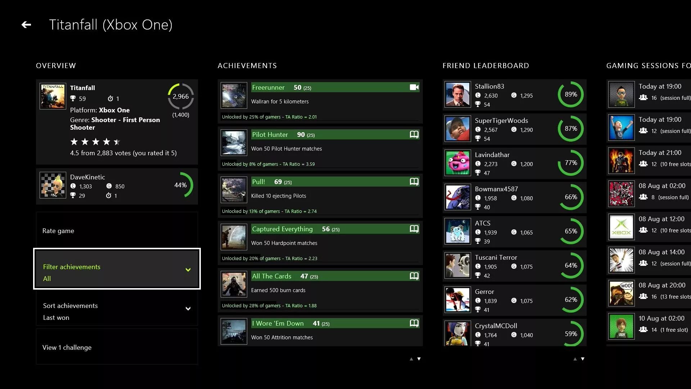Click the I Wore Em Down bookmark icon
Viewport: 691px width, 389px height.
[x=414, y=323]
